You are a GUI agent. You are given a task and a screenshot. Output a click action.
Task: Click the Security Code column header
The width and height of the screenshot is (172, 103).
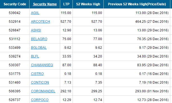coord(15,4)
